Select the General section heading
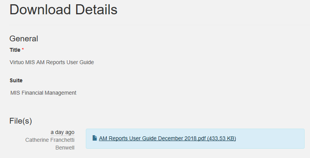This screenshot has height=158, width=310. pos(24,39)
